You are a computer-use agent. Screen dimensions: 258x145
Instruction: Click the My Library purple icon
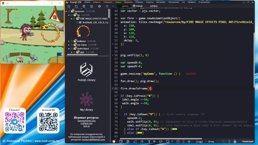(86, 99)
